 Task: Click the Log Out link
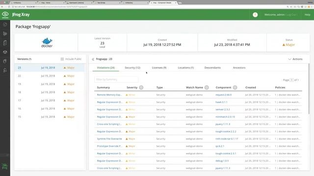point(291,15)
